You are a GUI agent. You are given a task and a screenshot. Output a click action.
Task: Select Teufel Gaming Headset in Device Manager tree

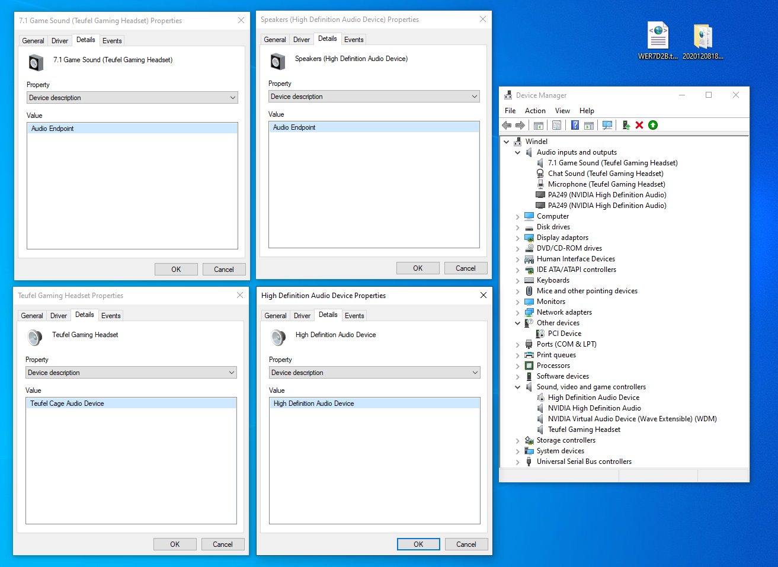click(x=584, y=430)
